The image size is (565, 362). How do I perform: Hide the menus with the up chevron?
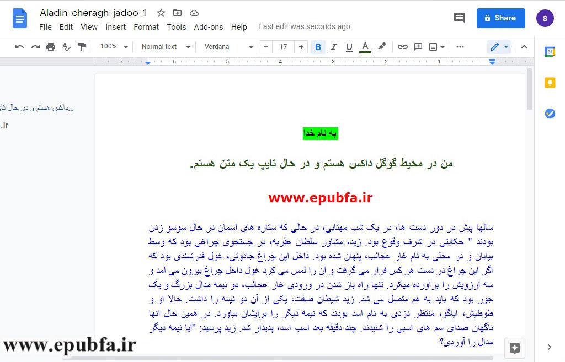(x=524, y=47)
